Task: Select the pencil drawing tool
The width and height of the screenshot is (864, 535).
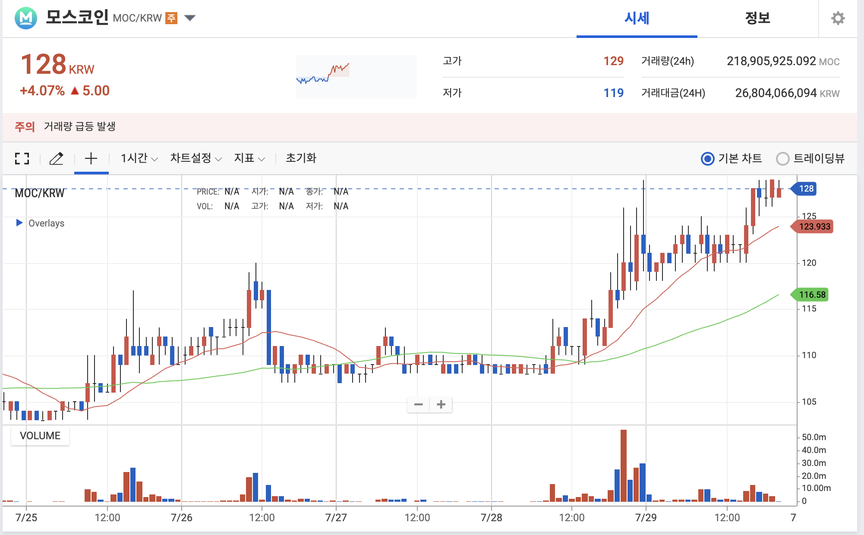Action: click(x=57, y=159)
